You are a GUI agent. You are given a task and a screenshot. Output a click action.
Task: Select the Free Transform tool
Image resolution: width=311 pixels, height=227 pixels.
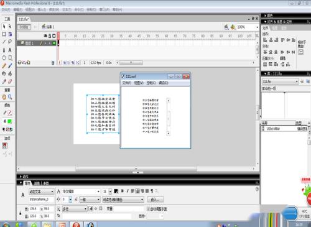pos(4,34)
